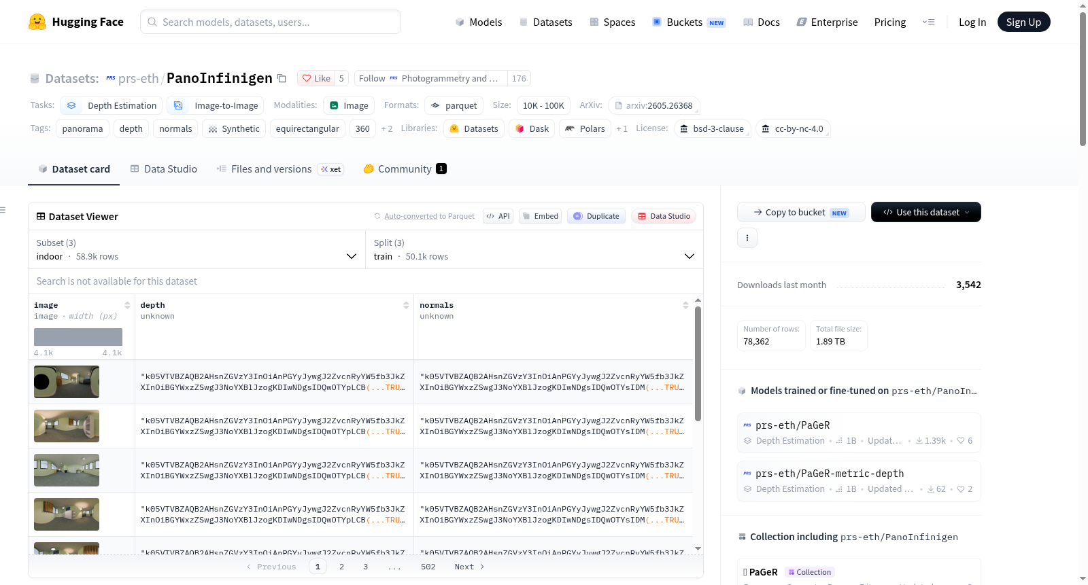The height and width of the screenshot is (585, 1088).
Task: Open the Subset indoor dropdown
Action: [x=197, y=249]
